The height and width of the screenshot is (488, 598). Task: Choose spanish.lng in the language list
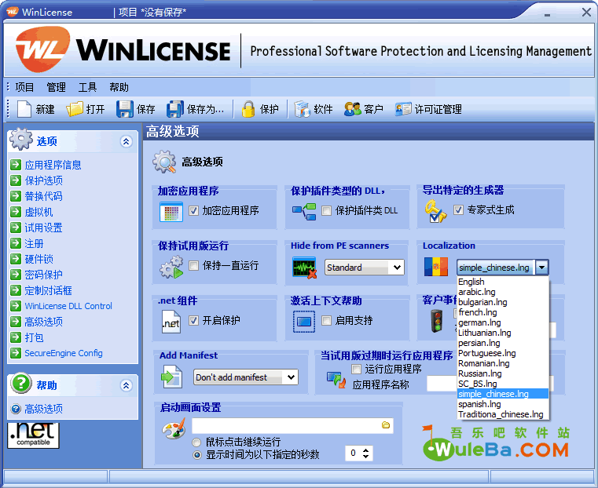coord(503,404)
